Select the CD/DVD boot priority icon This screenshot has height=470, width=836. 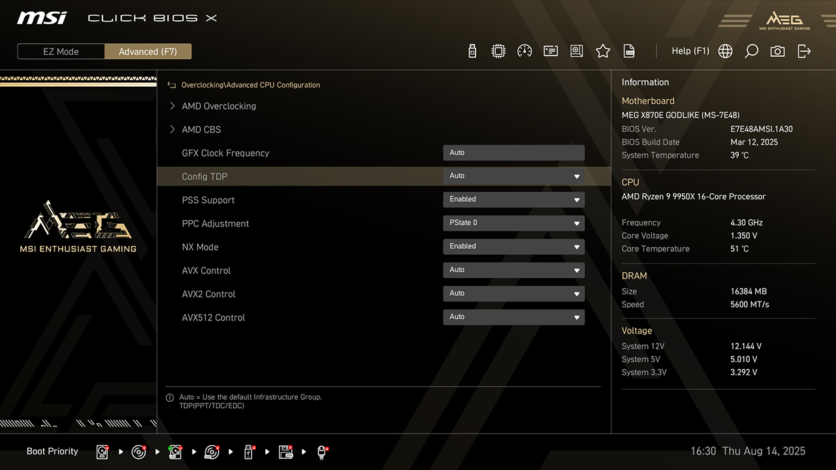139,452
